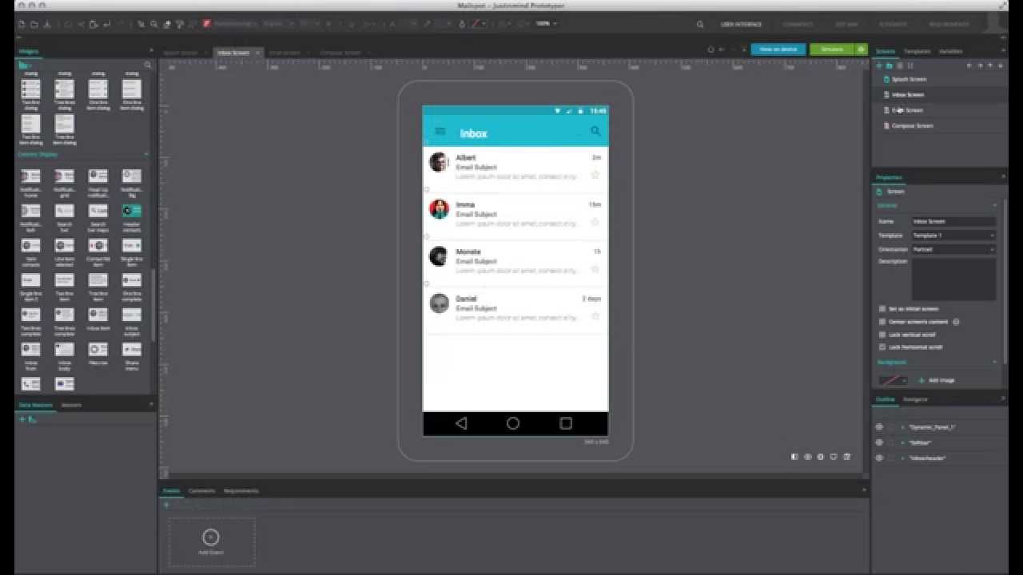Open the Navigator tab

[916, 399]
